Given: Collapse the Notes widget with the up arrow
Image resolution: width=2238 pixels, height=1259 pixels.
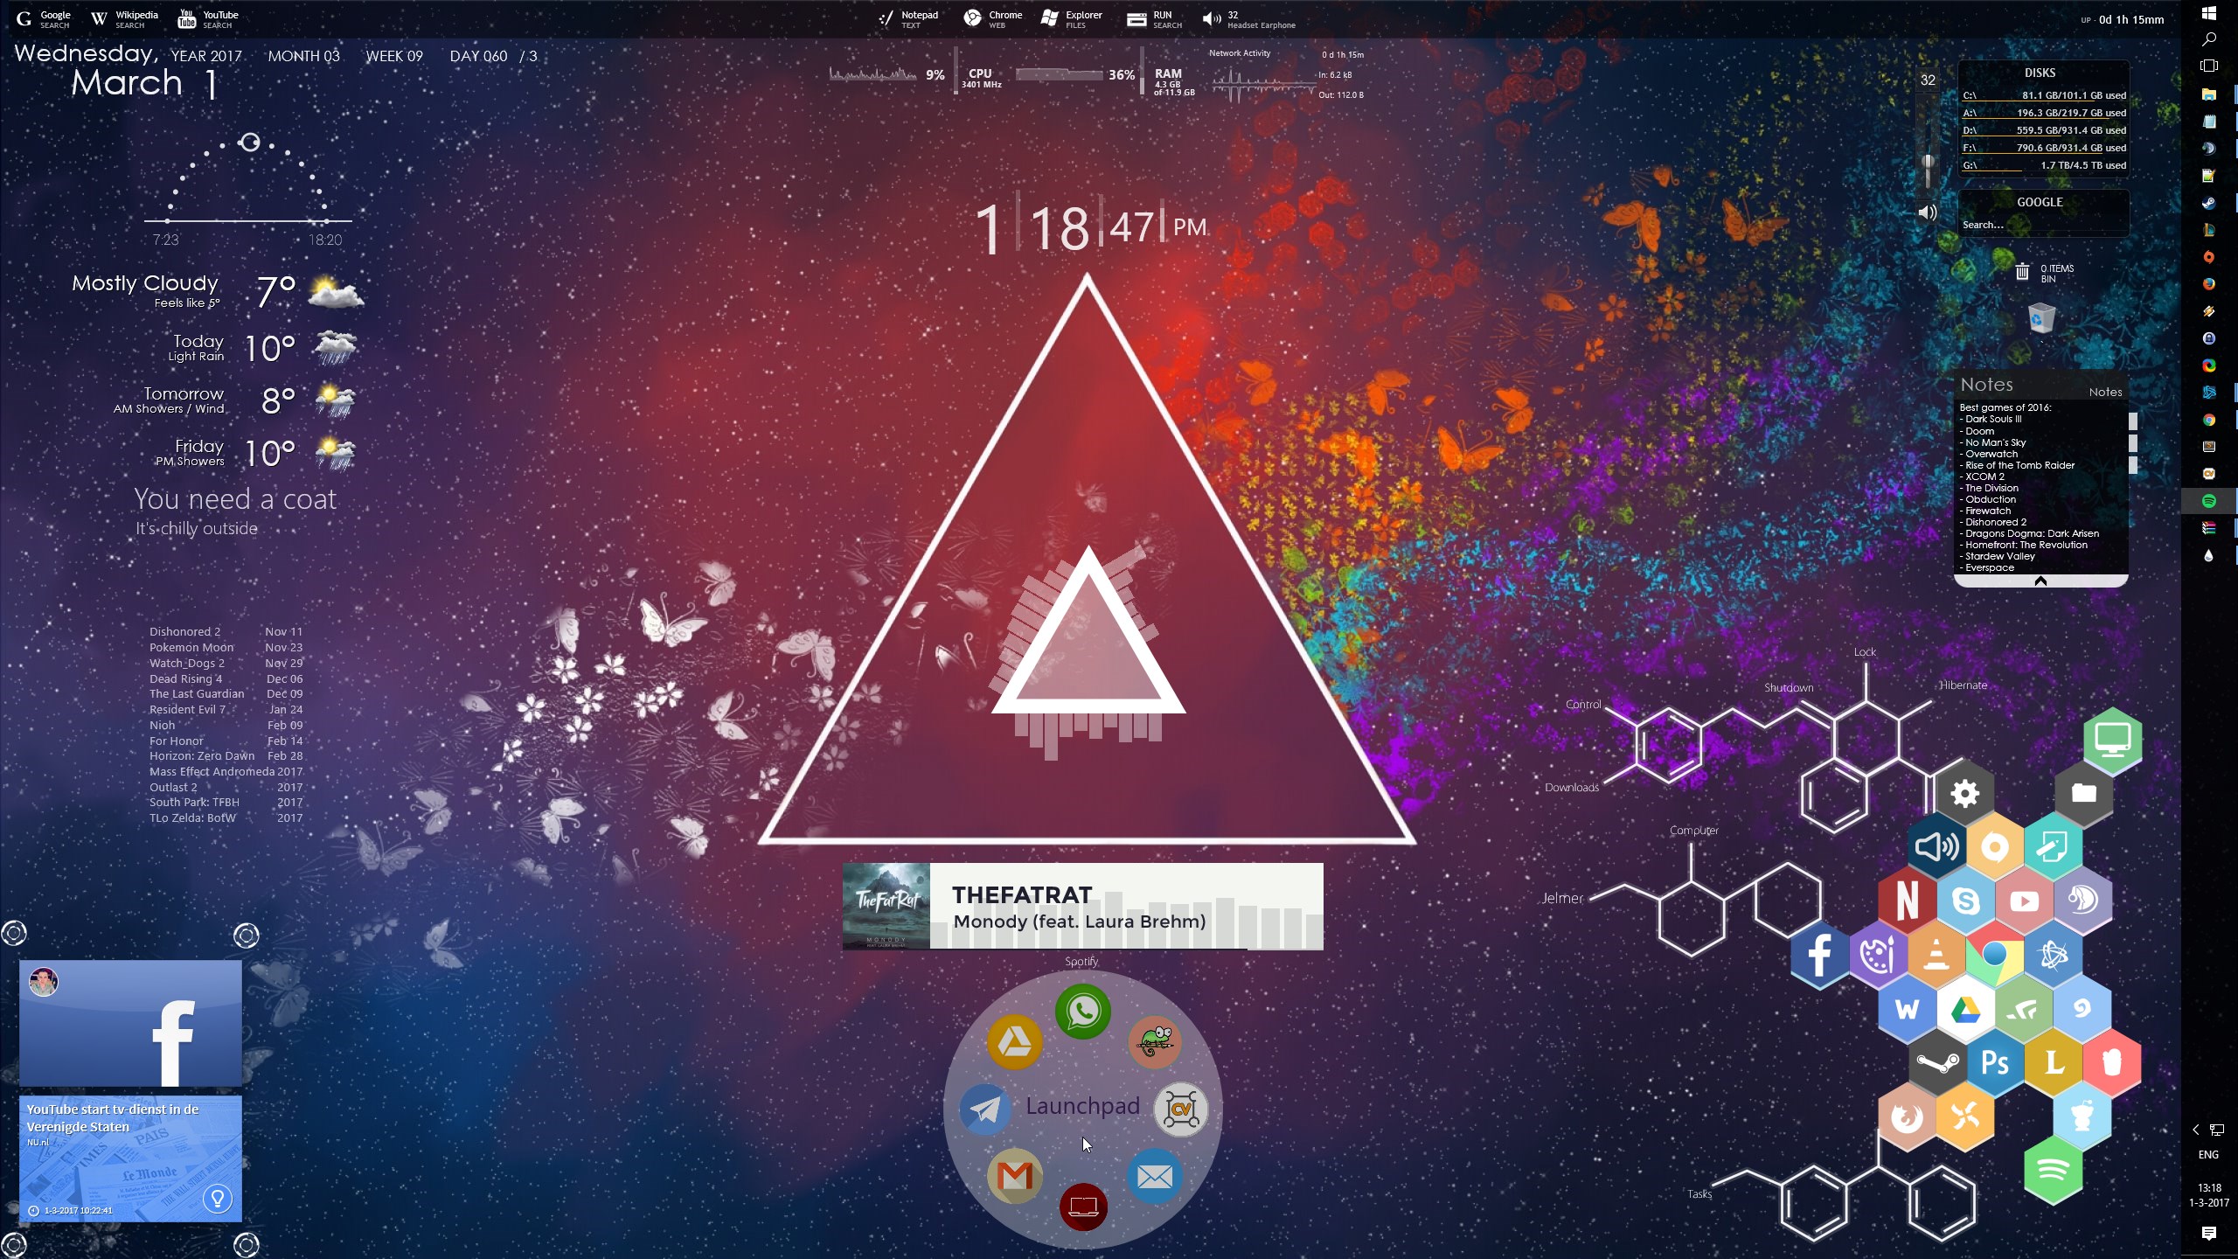Looking at the screenshot, I should 2040,581.
